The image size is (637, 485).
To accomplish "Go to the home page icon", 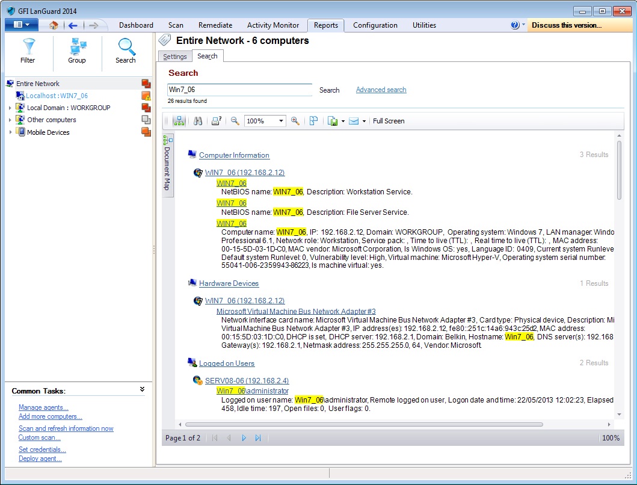I will click(53, 25).
